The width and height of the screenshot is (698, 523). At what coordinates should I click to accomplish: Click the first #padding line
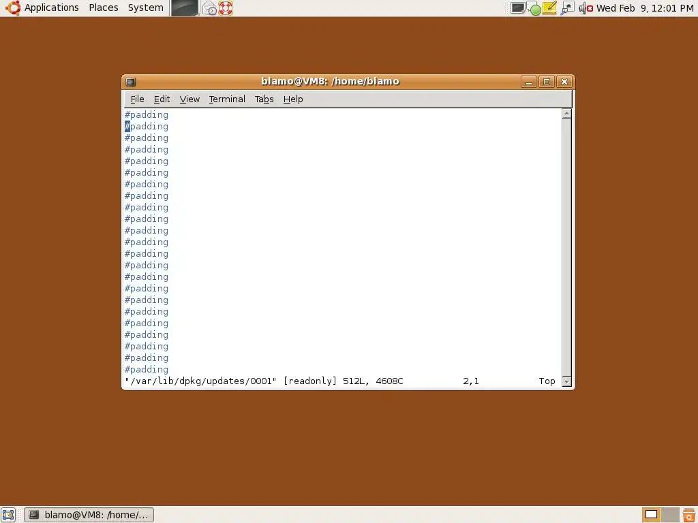147,114
